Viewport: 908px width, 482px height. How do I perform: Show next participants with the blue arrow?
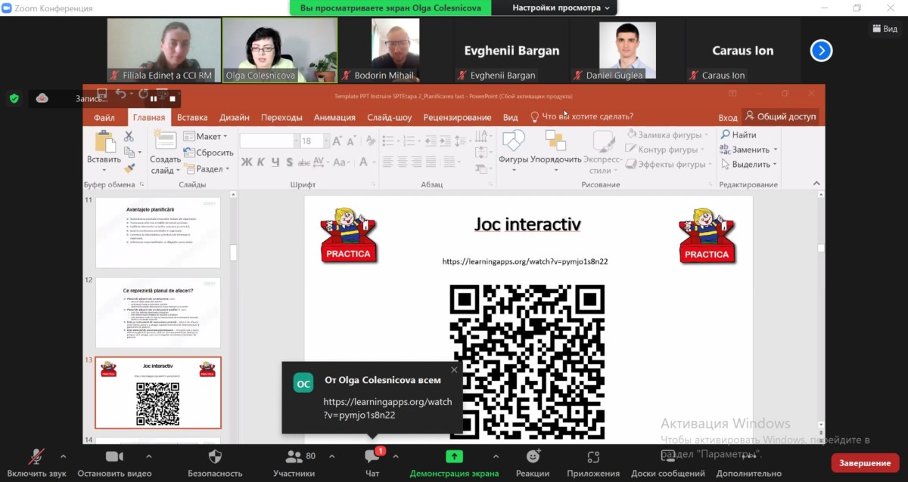821,51
